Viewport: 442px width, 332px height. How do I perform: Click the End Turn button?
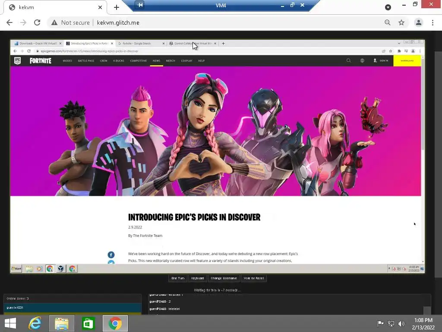pyautogui.click(x=178, y=278)
